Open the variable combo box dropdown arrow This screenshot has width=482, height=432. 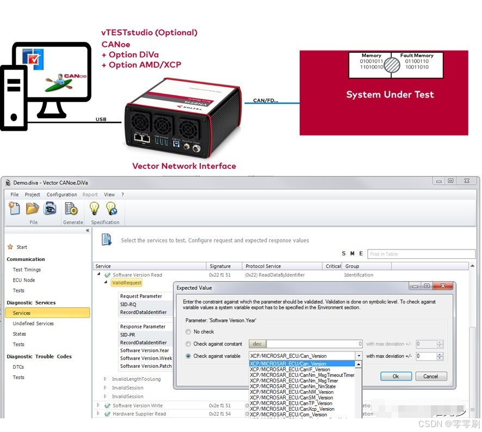click(x=359, y=356)
